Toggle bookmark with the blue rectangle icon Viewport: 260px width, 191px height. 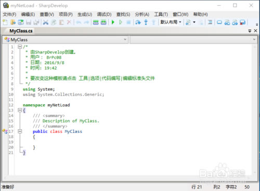(x=219, y=22)
